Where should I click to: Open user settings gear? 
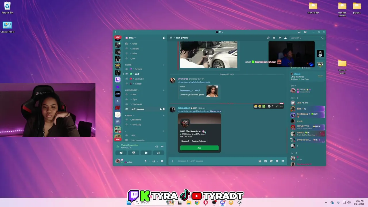click(162, 161)
